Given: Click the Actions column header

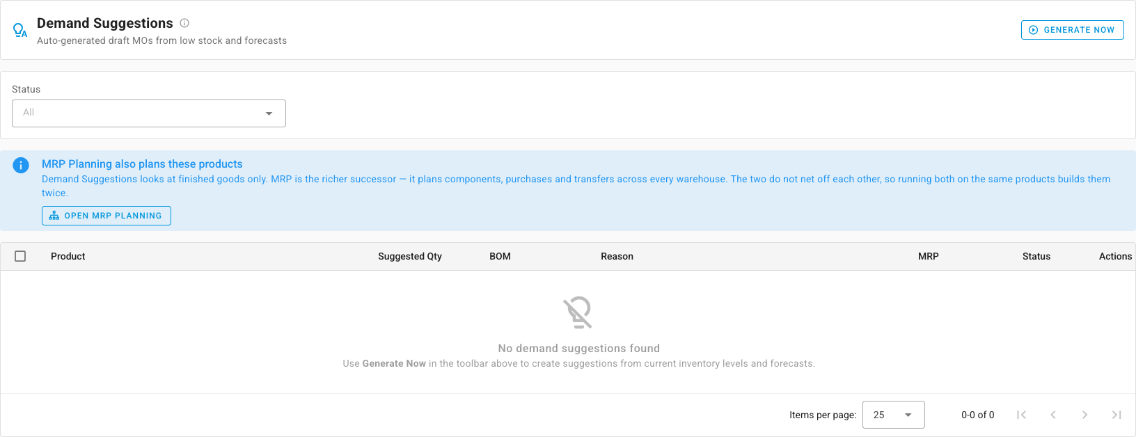Looking at the screenshot, I should click(x=1115, y=256).
